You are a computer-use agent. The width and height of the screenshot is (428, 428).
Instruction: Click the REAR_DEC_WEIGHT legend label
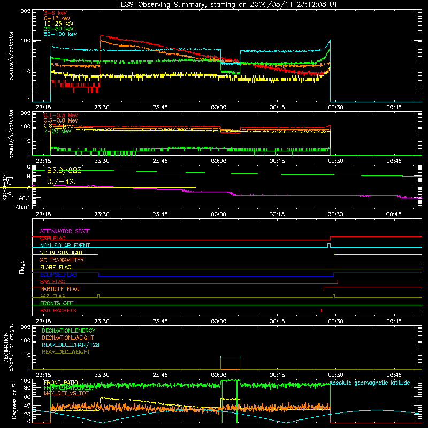(x=66, y=352)
